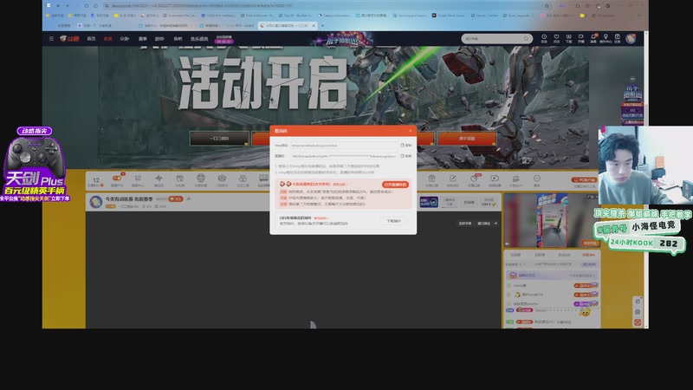This screenshot has height=390, width=693.
Task: Open follow heart icon in navbar
Action: (556, 38)
